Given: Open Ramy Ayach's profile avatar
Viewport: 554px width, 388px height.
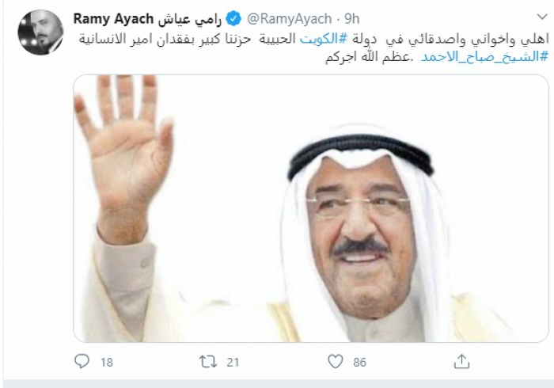Looking at the screenshot, I should coord(40,32).
